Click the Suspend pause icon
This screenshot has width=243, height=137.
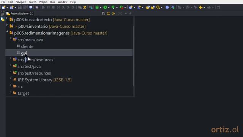point(48,7)
